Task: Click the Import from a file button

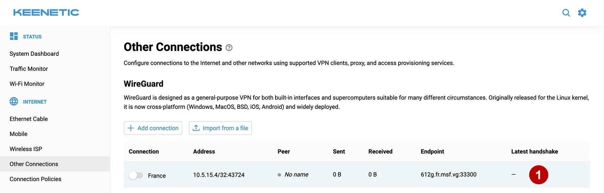Action: [x=220, y=128]
